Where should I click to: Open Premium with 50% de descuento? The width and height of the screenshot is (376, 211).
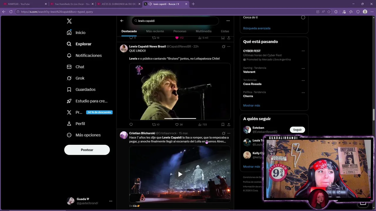[89, 112]
